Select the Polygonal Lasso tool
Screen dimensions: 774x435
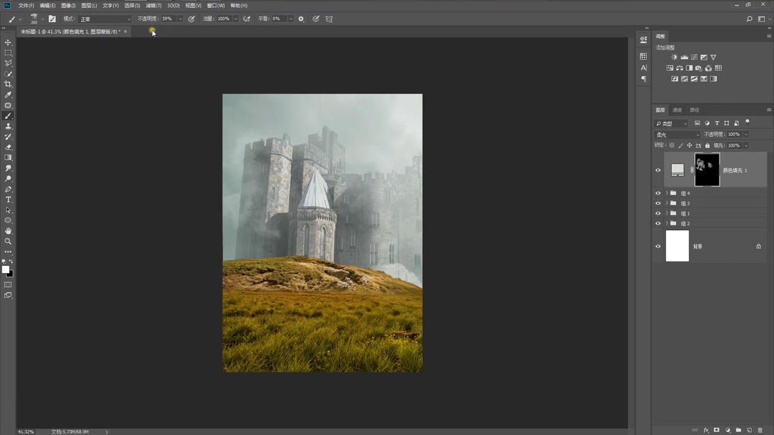pos(8,63)
